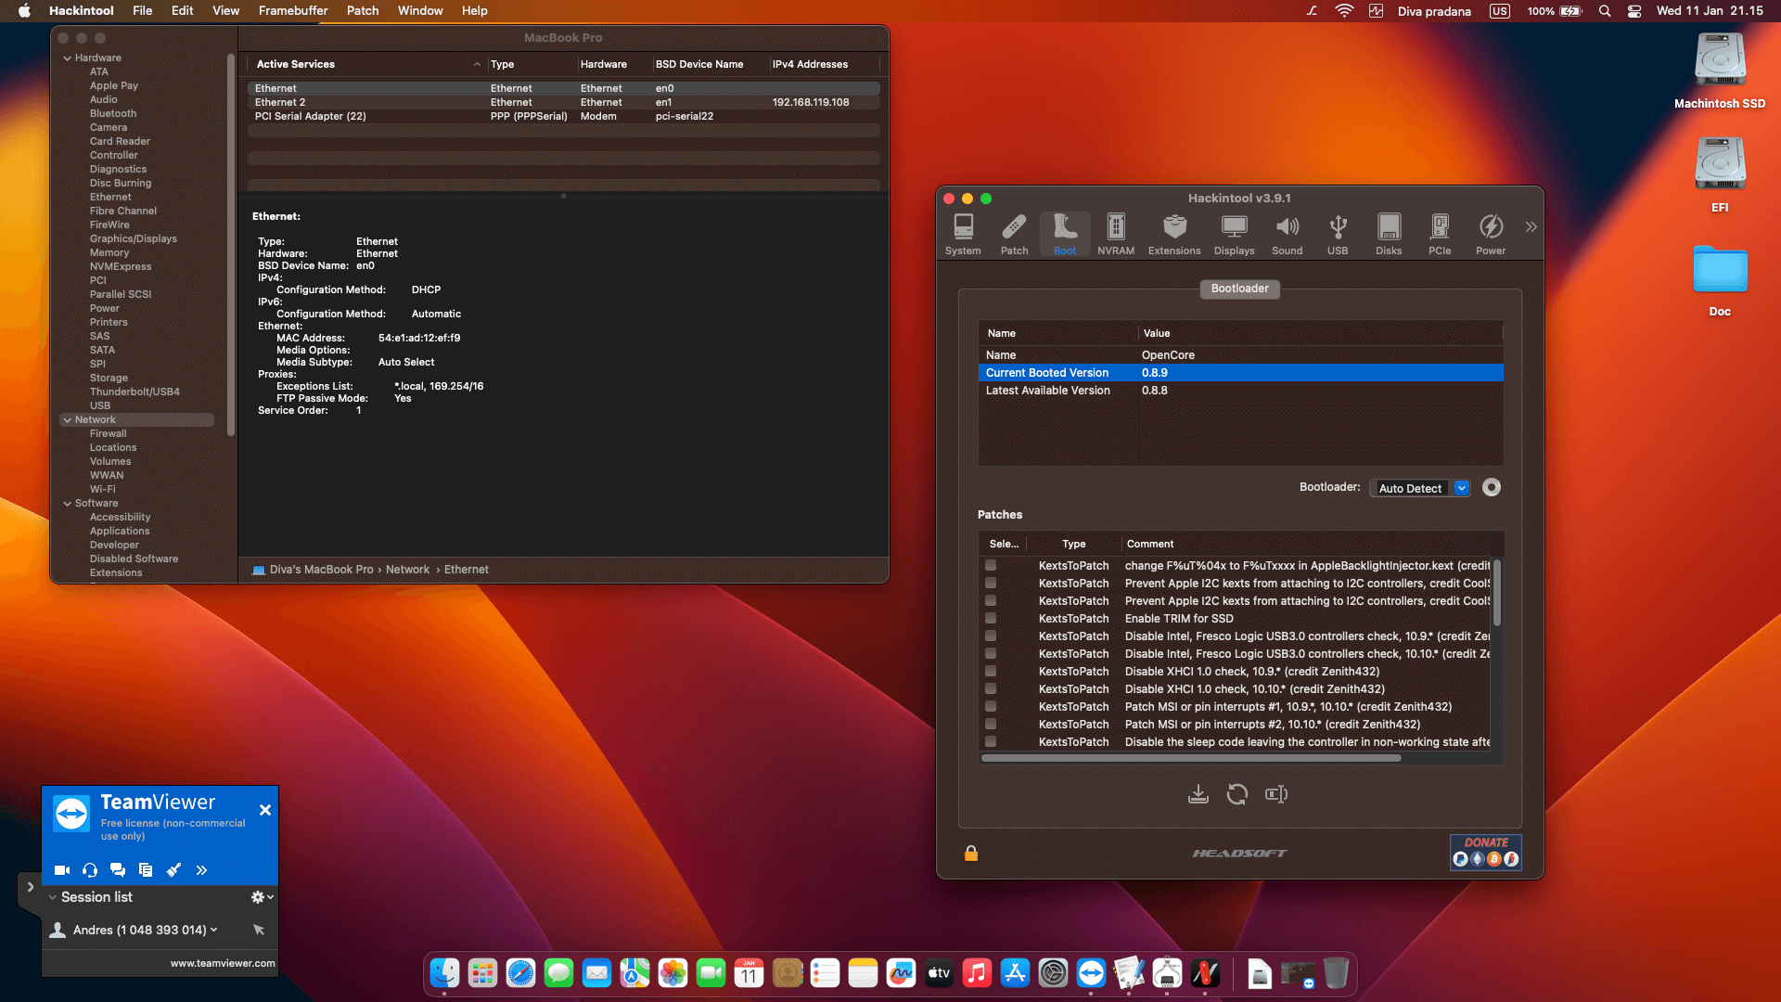
Task: Click the download bootloader icon
Action: (x=1198, y=794)
